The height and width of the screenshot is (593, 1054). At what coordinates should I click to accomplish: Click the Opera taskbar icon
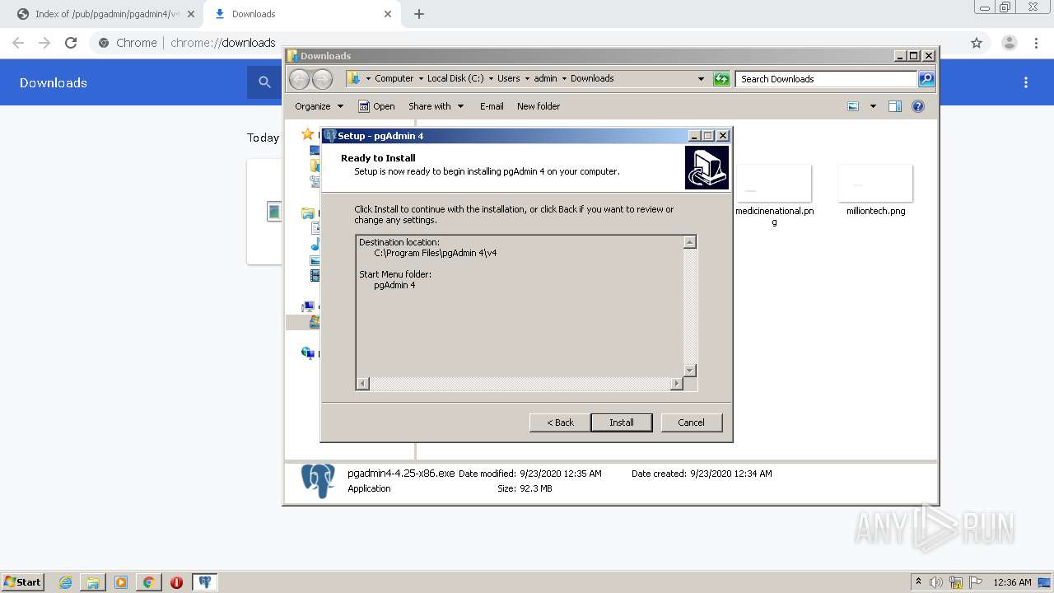(x=176, y=582)
